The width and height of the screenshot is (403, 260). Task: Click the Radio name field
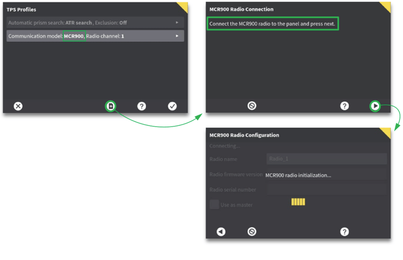point(326,159)
